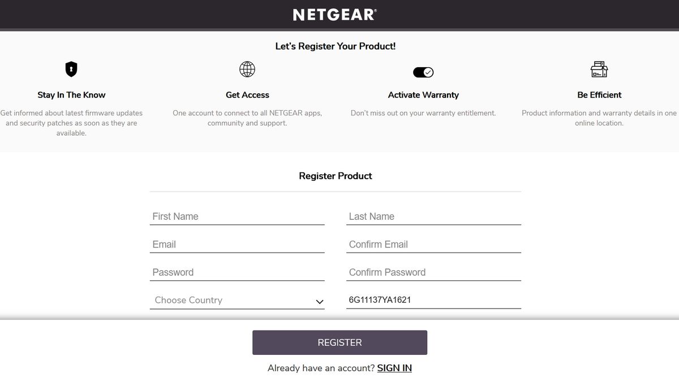This screenshot has height=382, width=679.
Task: Click the lock symbol inside the shield icon
Action: [x=71, y=68]
